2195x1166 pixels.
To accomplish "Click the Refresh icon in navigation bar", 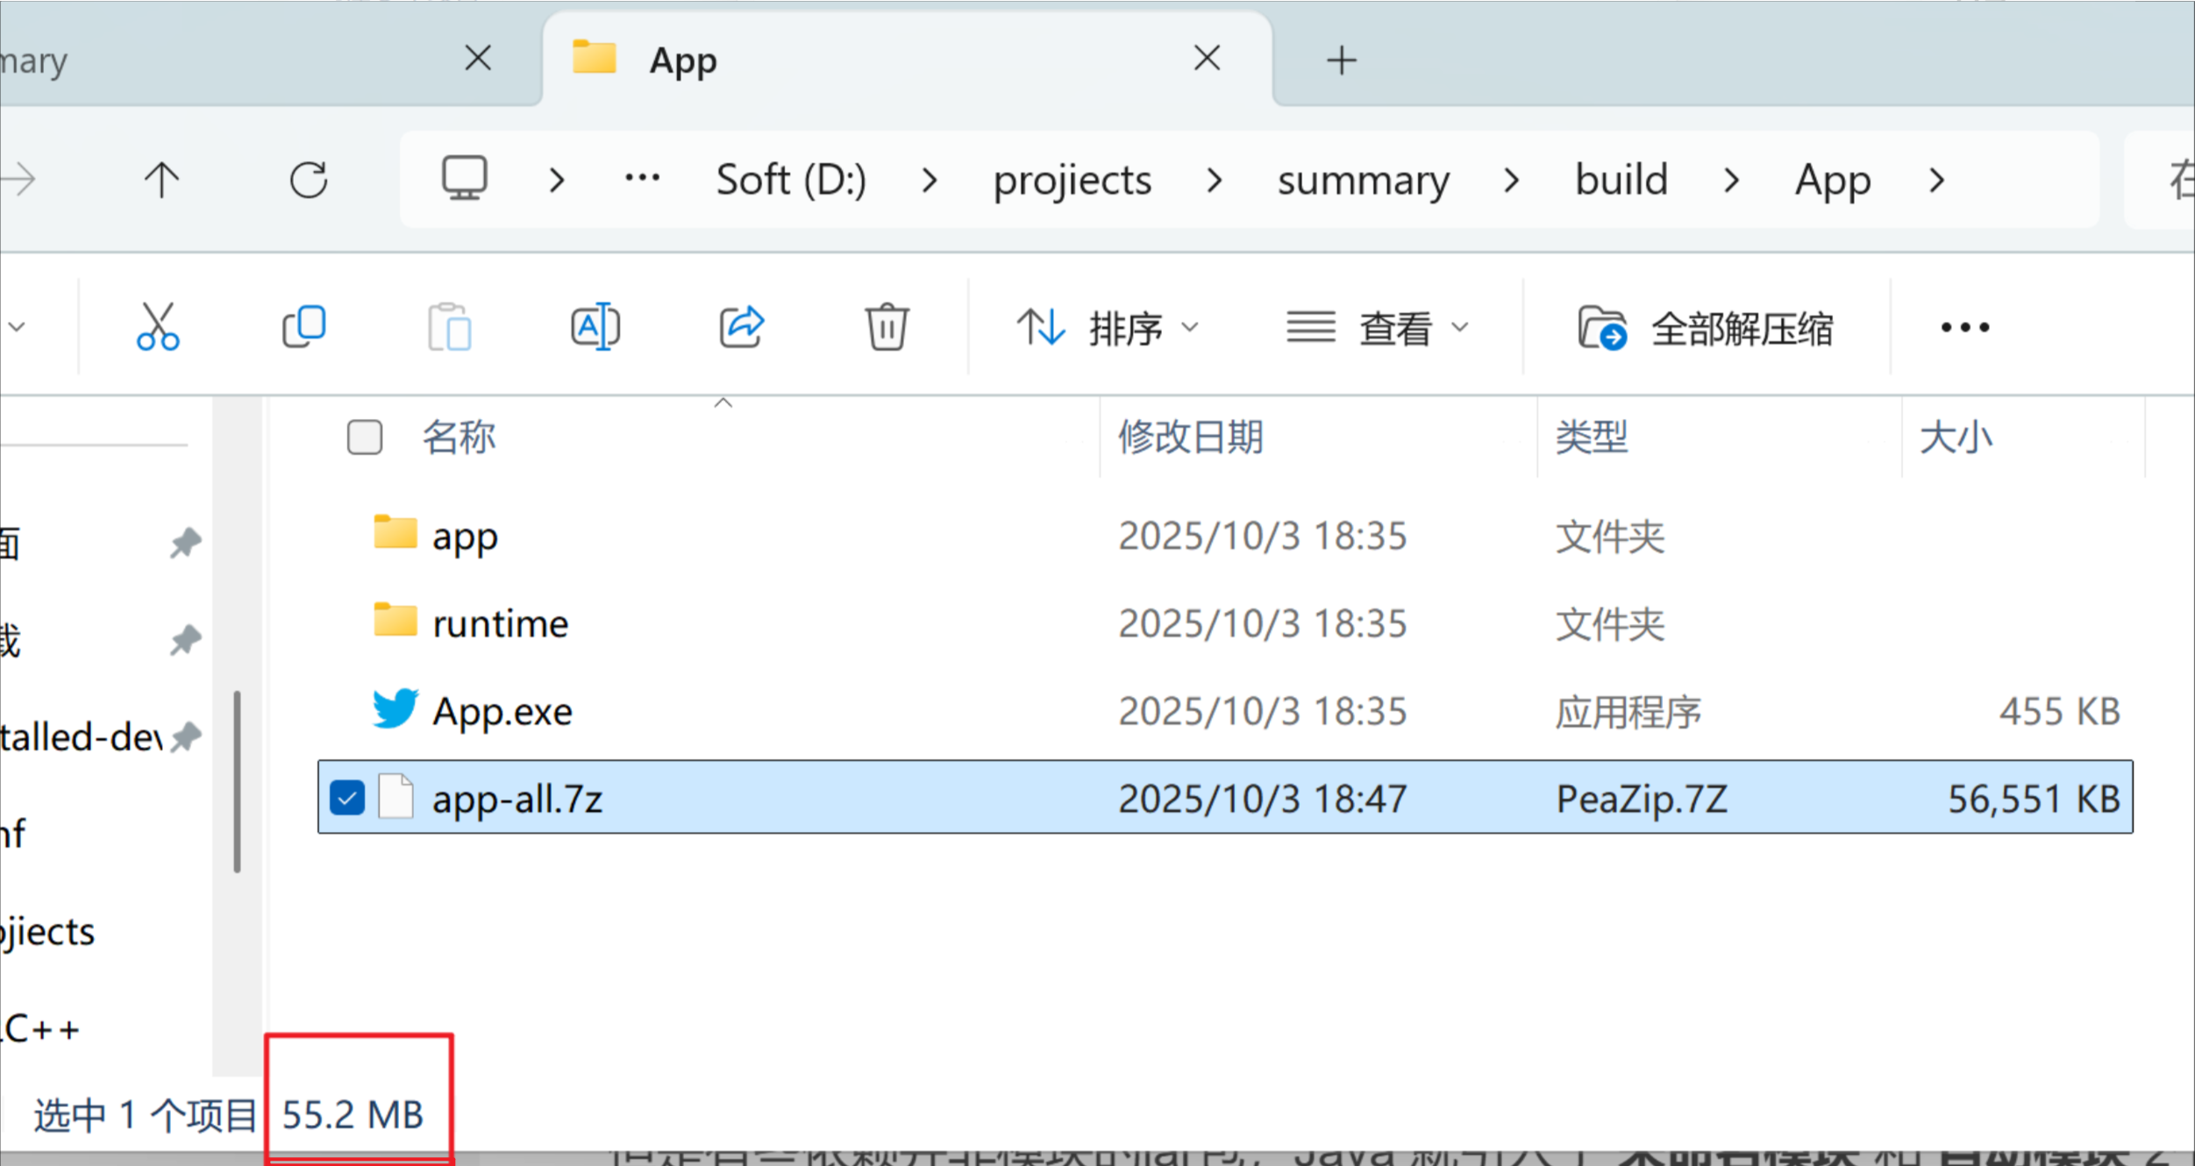I will coord(309,180).
